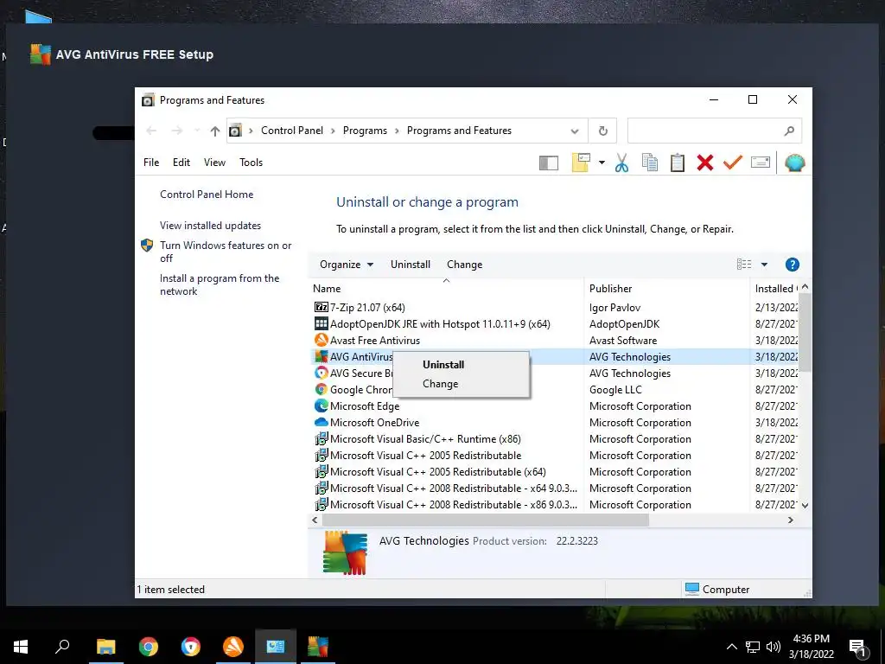The image size is (885, 664).
Task: Open the Edit menu
Action: point(181,163)
